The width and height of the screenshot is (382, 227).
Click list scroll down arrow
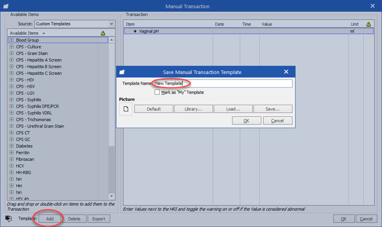111,196
